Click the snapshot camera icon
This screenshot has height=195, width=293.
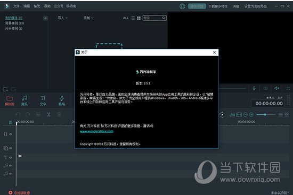click(265, 88)
